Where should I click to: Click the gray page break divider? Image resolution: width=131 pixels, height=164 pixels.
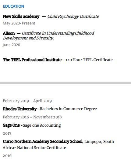click(x=65, y=83)
